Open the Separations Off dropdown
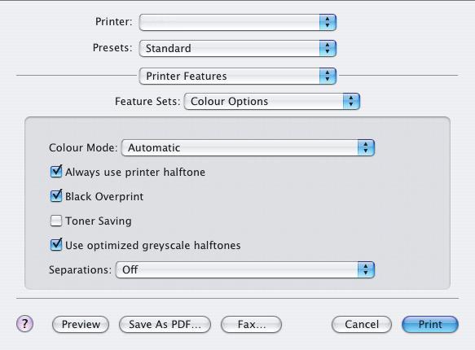Viewport: 475px width, 350px height. (245, 269)
